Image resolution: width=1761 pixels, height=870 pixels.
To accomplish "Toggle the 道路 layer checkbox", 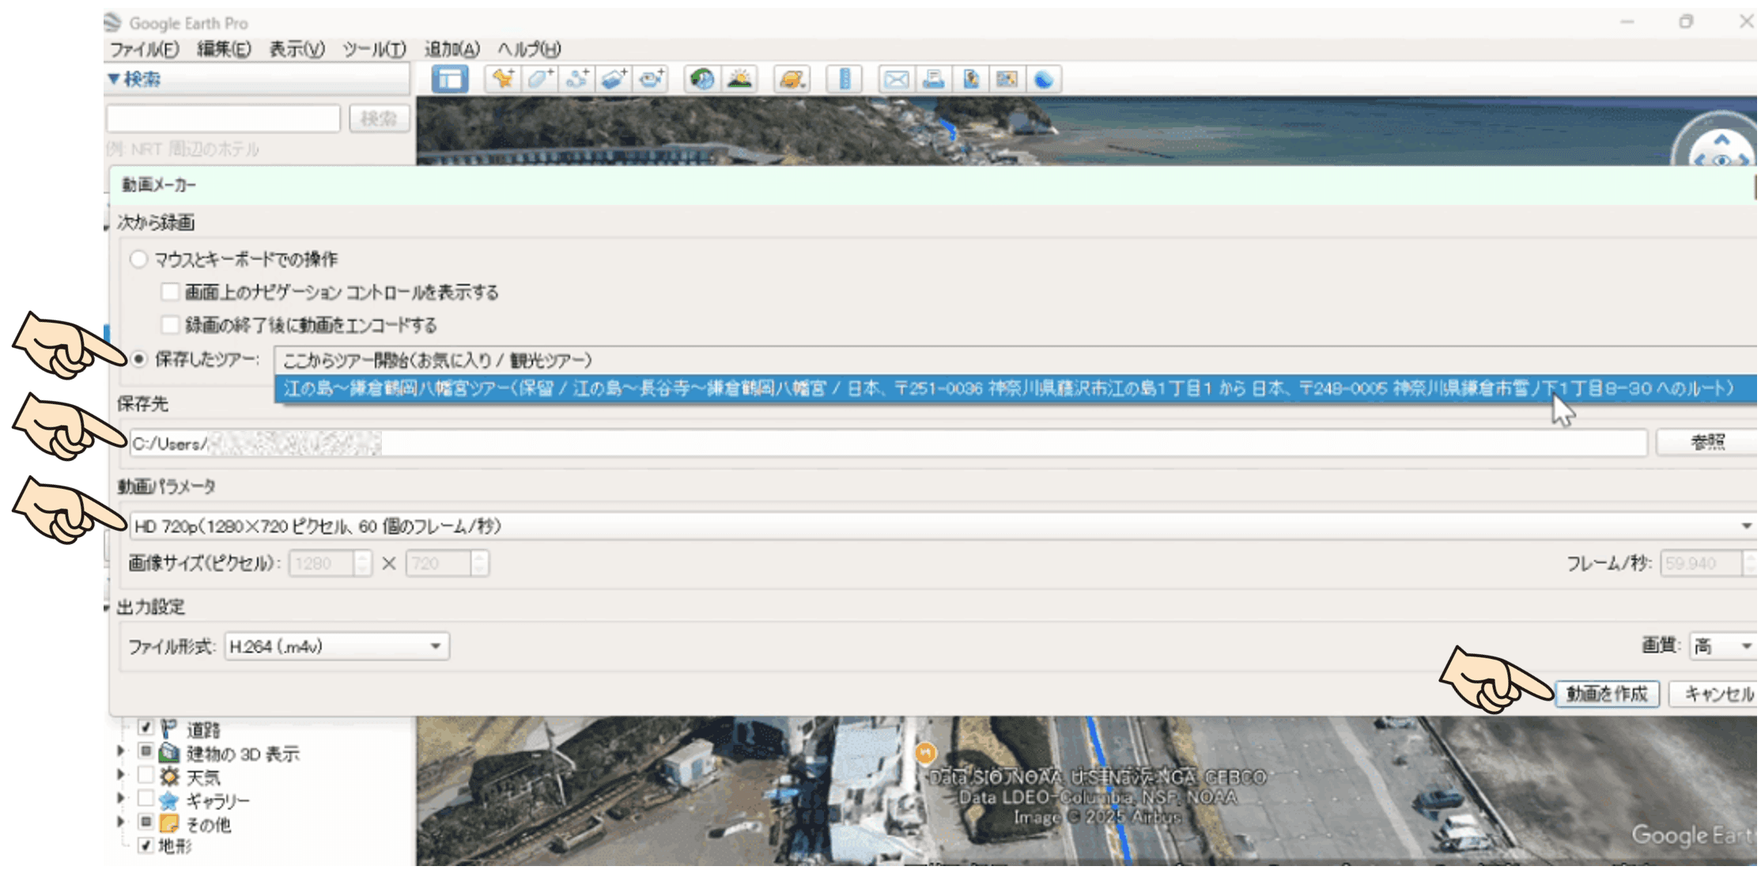I will (x=145, y=728).
